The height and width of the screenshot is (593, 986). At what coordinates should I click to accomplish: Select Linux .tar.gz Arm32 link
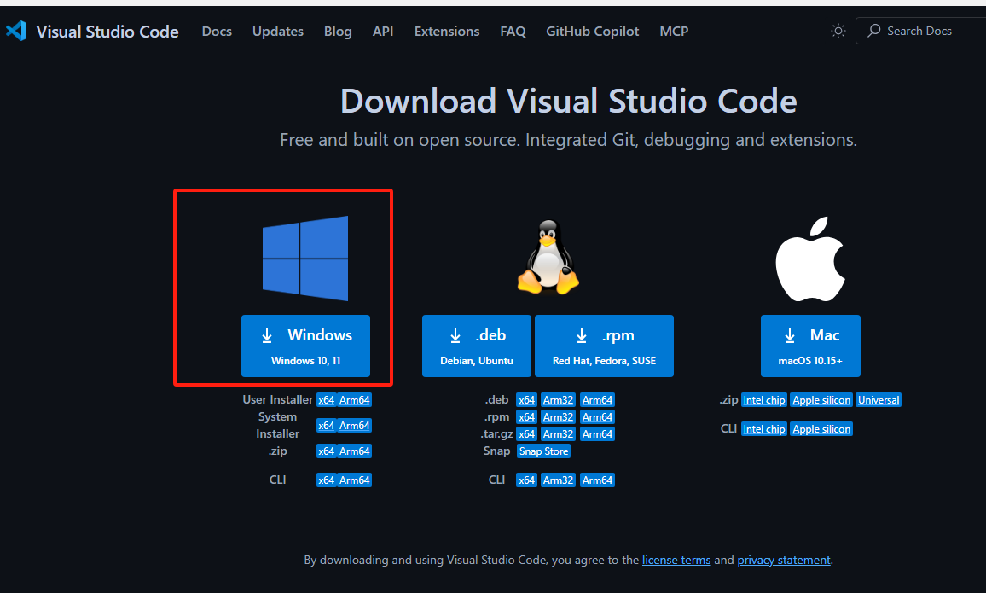click(559, 434)
